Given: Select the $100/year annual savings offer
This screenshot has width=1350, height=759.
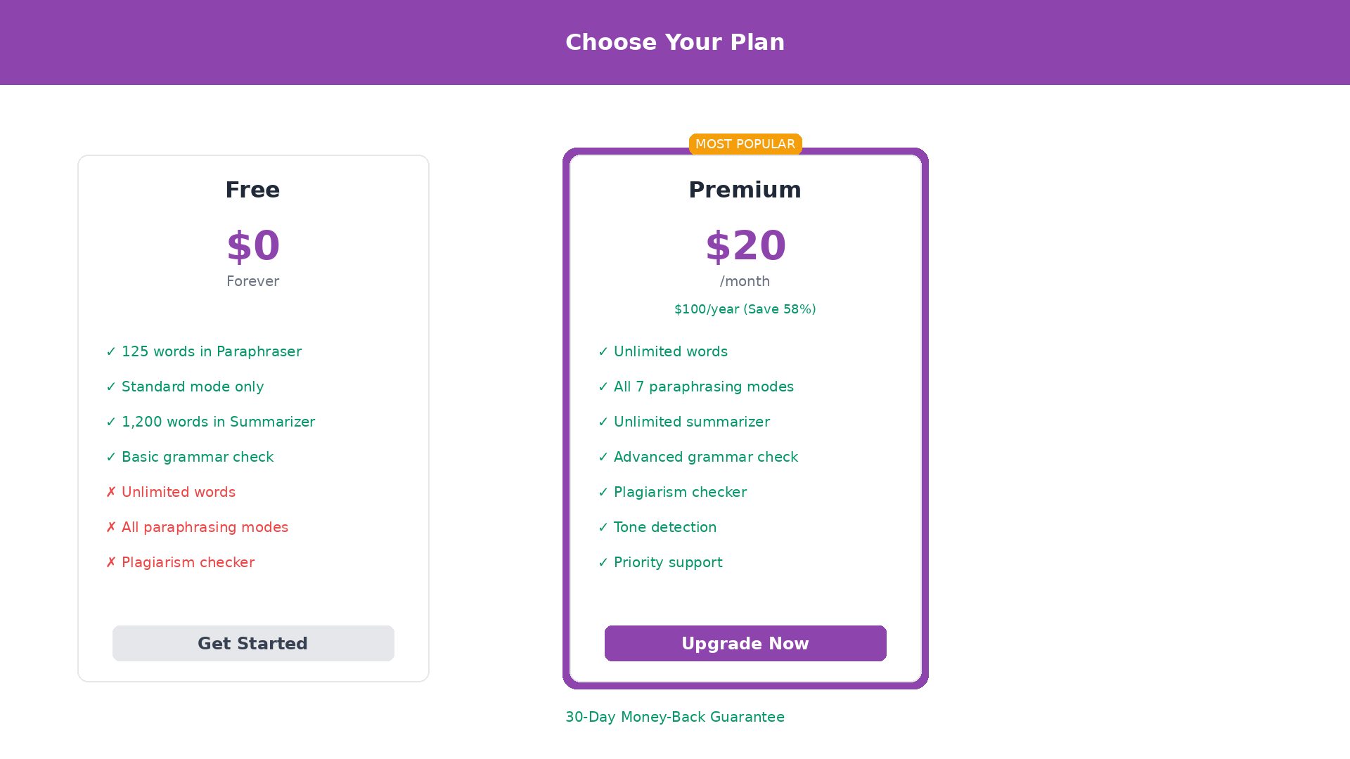Looking at the screenshot, I should [x=745, y=309].
